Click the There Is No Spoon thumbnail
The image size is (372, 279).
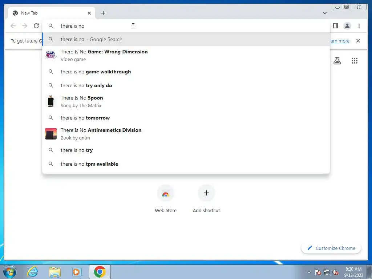point(51,101)
